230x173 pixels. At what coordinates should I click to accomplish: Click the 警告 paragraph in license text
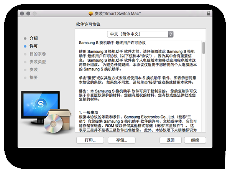point(138,95)
